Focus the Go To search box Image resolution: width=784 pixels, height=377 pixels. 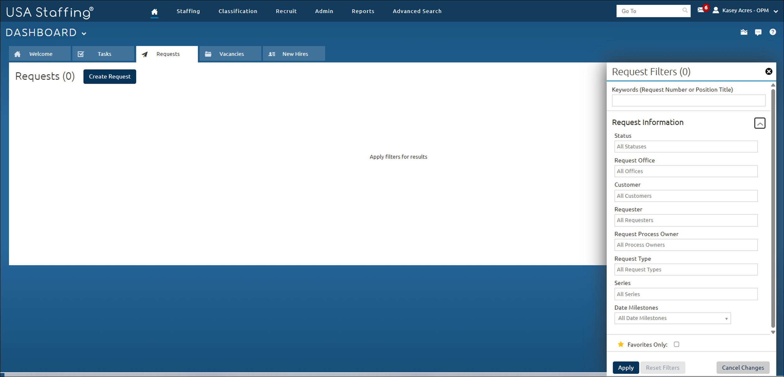point(653,11)
